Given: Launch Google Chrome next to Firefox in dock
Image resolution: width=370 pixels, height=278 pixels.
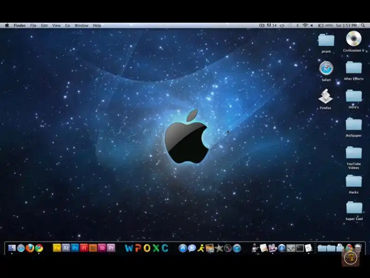Looking at the screenshot, I should 39,248.
